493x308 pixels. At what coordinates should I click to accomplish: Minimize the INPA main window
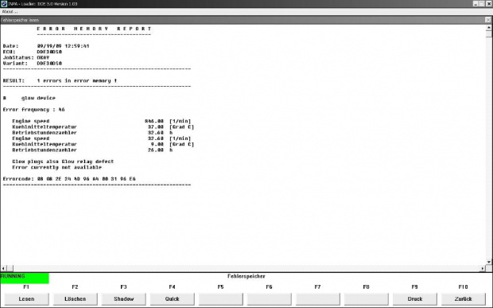[x=476, y=4]
